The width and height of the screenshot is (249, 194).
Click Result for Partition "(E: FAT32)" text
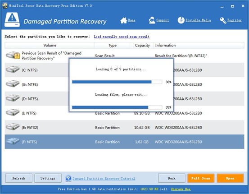tap(181, 55)
